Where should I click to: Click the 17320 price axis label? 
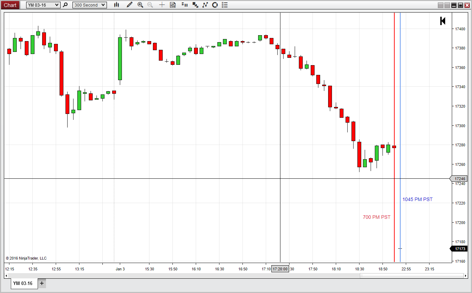(x=460, y=106)
